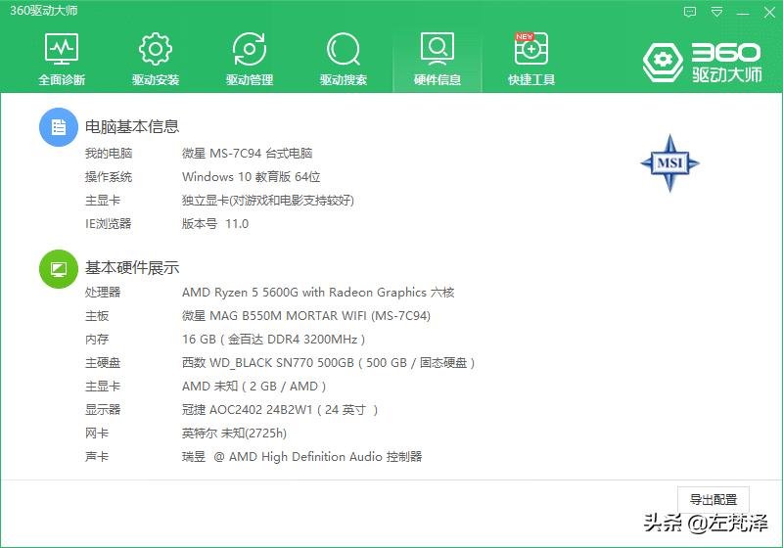
Task: Open the 快捷工具 toolbox icon
Action: tap(531, 48)
